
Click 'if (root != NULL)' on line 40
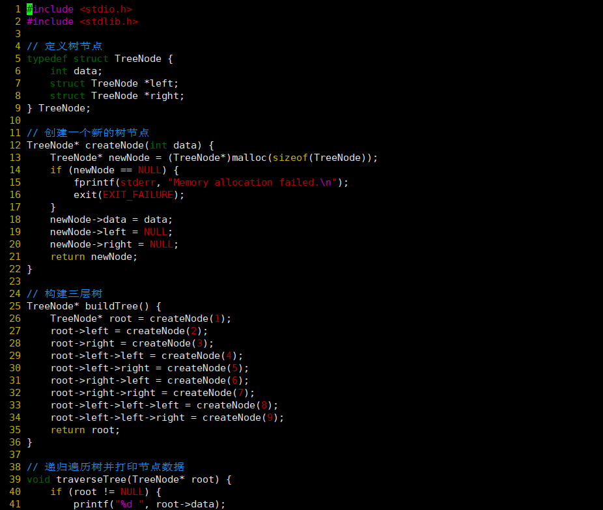pos(100,492)
